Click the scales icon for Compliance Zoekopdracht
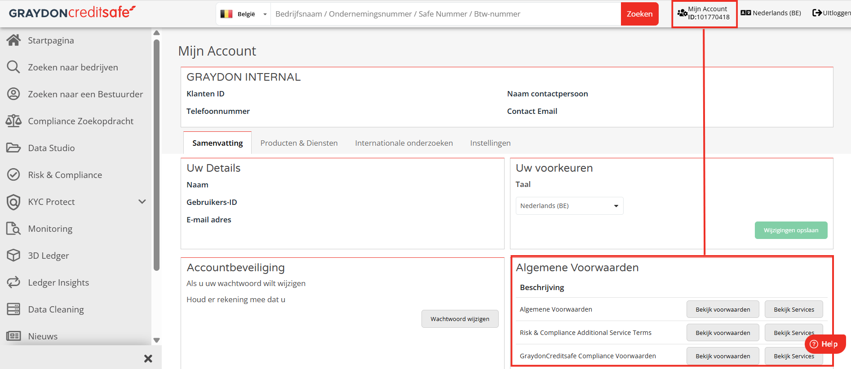This screenshot has width=851, height=369. pyautogui.click(x=13, y=121)
